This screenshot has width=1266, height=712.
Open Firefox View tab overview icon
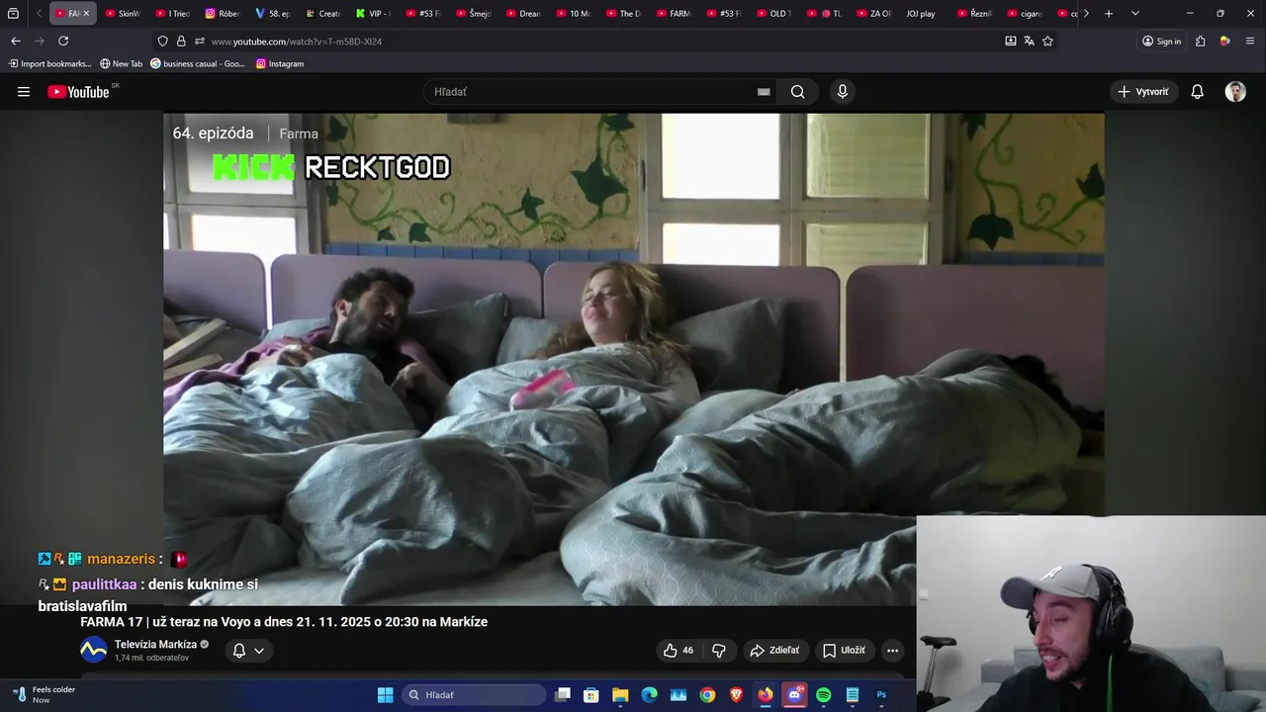(13, 14)
